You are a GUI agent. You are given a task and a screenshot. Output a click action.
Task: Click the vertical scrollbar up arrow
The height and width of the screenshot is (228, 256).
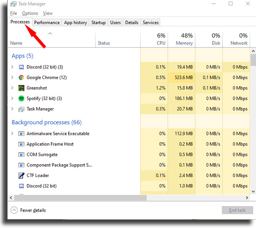tap(253, 51)
